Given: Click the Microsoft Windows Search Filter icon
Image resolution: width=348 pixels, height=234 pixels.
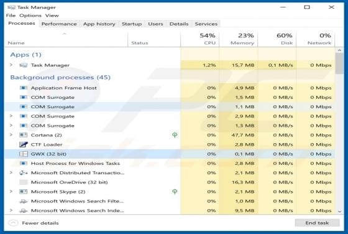Looking at the screenshot, I should [24, 201].
